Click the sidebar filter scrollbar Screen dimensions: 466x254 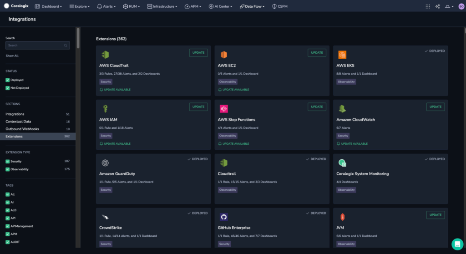click(78, 38)
